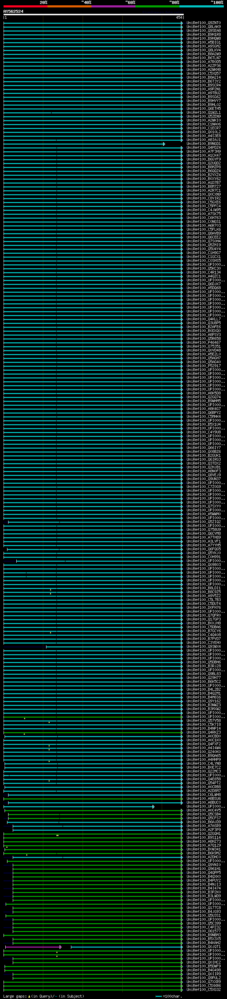227x999 pixels.
Task: Select the UniRef100_Q6BPY2 label
Action: point(204,412)
